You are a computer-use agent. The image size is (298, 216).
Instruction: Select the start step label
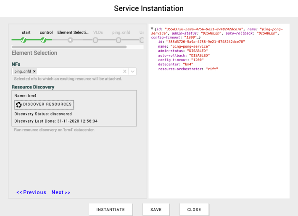[x=26, y=32]
